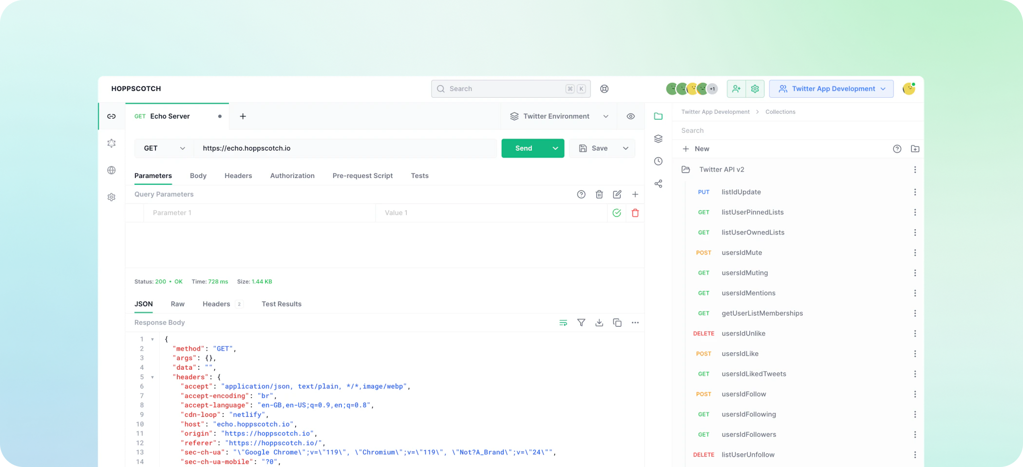
Task: Open the GraphQL icon in left sidebar
Action: [x=112, y=143]
